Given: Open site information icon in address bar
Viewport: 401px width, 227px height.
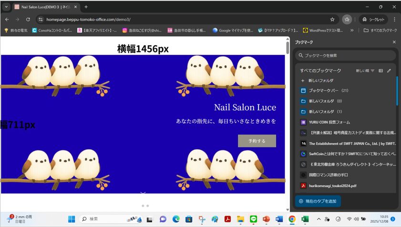Looking at the screenshot, I should [41, 20].
